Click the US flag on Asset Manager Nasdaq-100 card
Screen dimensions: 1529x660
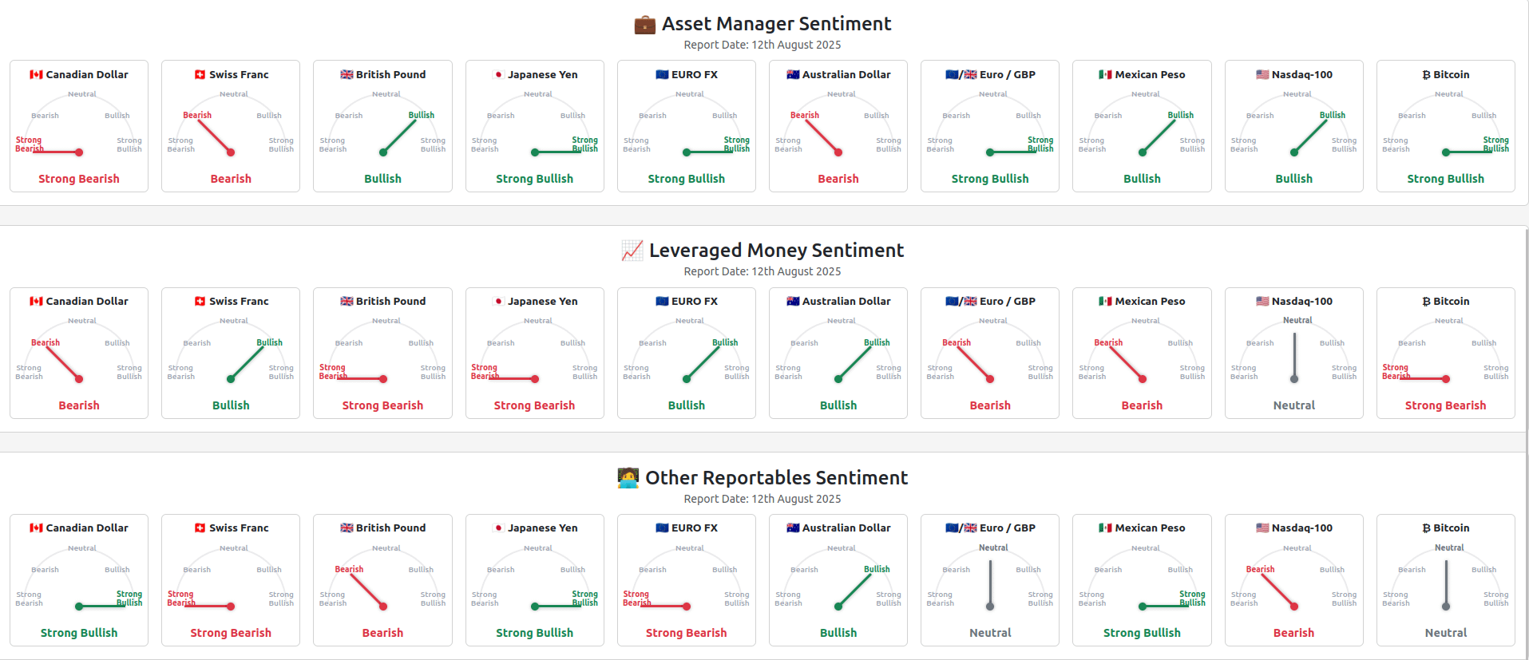[1262, 74]
